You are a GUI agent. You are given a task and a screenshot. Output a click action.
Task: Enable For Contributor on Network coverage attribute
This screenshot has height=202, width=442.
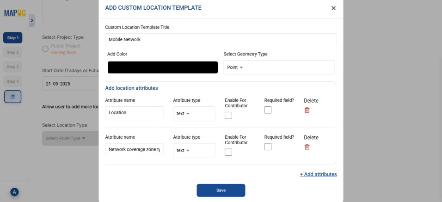228,153
